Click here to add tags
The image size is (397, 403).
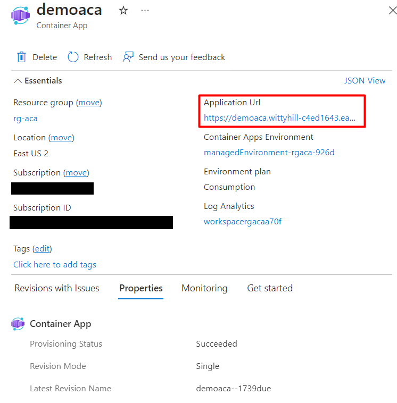tap(55, 265)
